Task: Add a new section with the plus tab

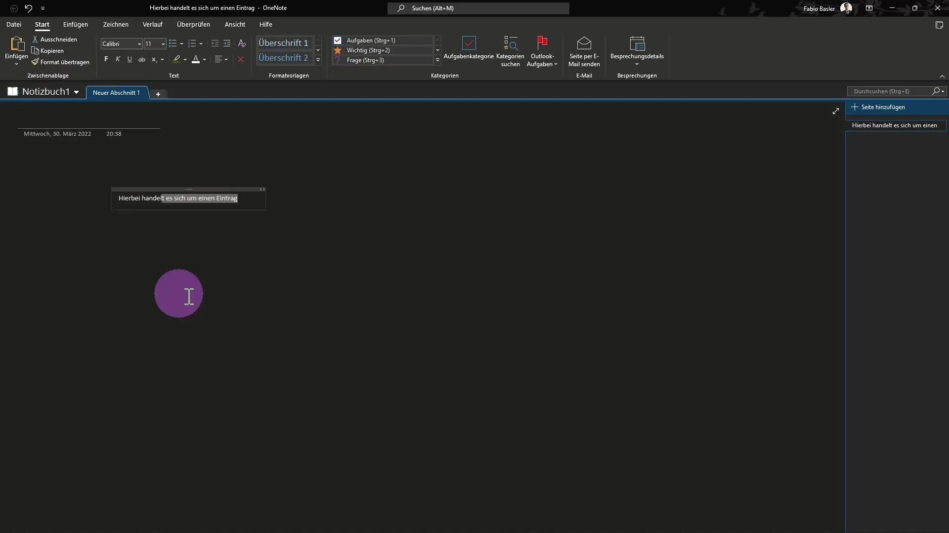Action: click(158, 94)
